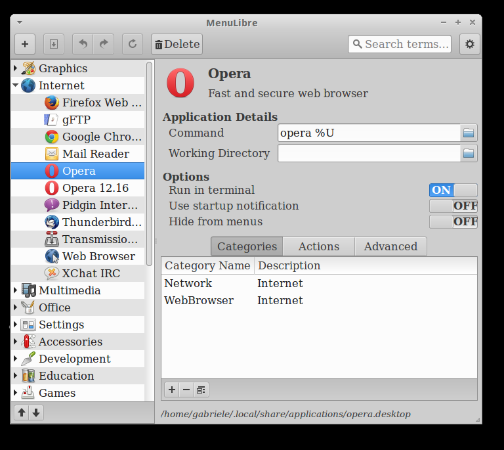504x450 pixels.
Task: Expand the Development category
Action: tap(15, 358)
